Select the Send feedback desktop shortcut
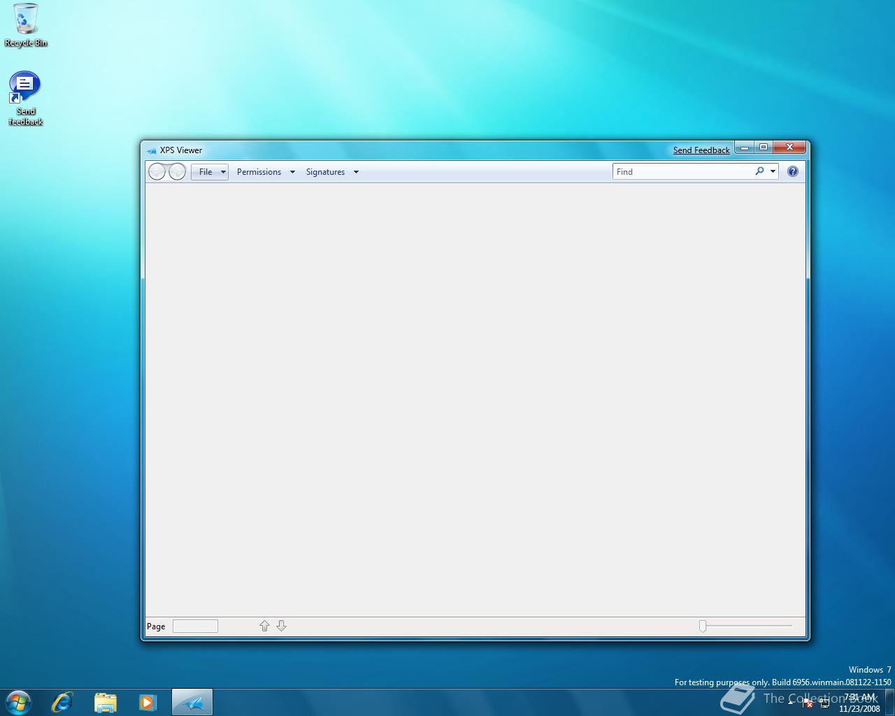 (x=26, y=99)
